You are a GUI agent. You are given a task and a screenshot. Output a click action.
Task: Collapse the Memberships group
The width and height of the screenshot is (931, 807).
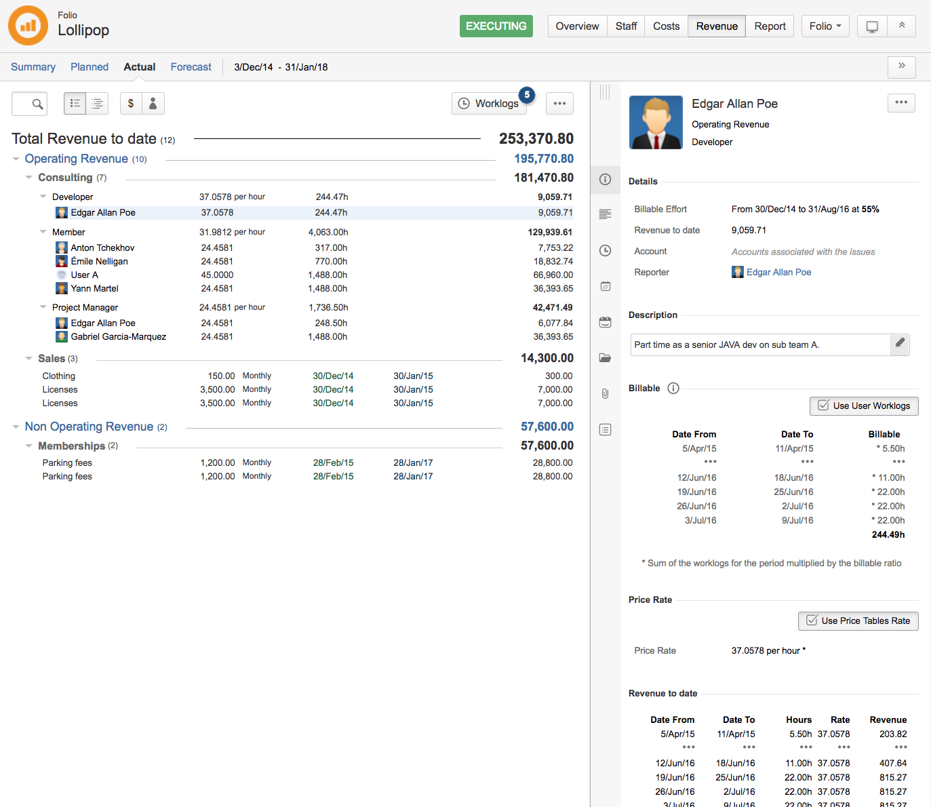tap(28, 446)
